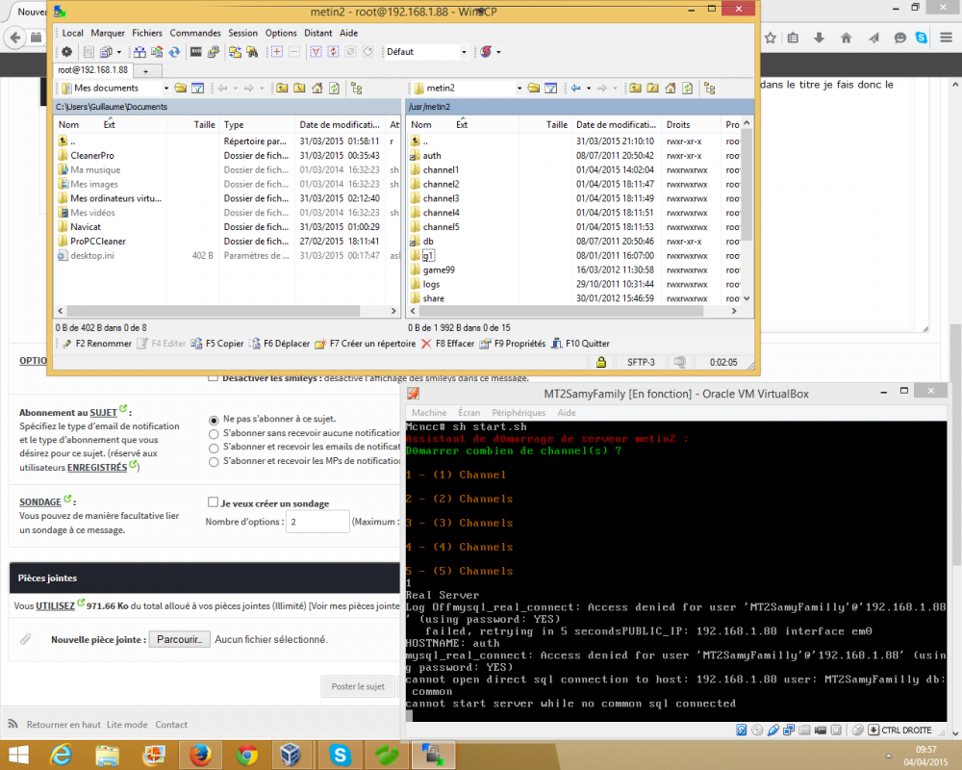Open WinSCP preferences gear icon

coord(66,52)
